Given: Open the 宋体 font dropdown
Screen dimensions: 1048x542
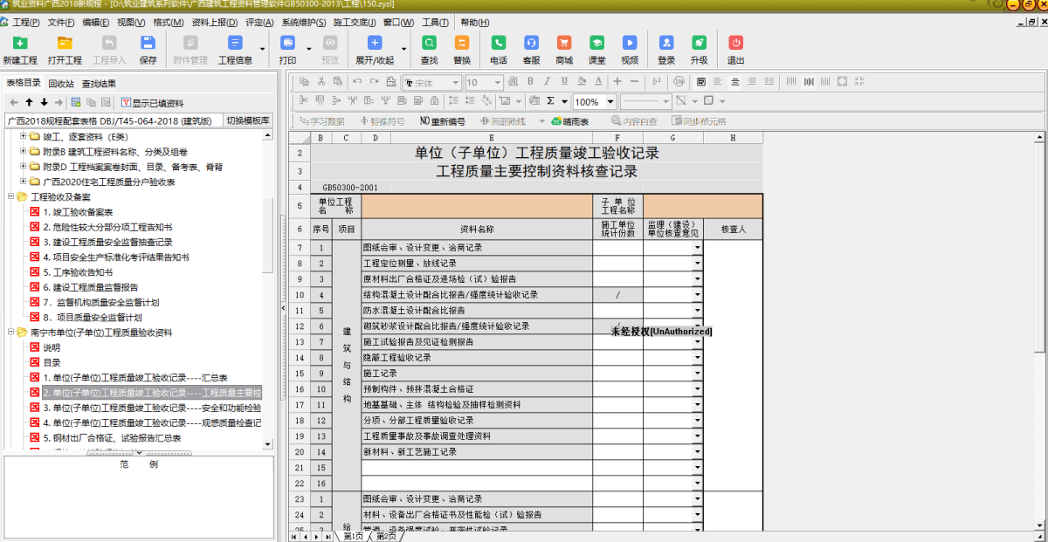Looking at the screenshot, I should [x=455, y=82].
